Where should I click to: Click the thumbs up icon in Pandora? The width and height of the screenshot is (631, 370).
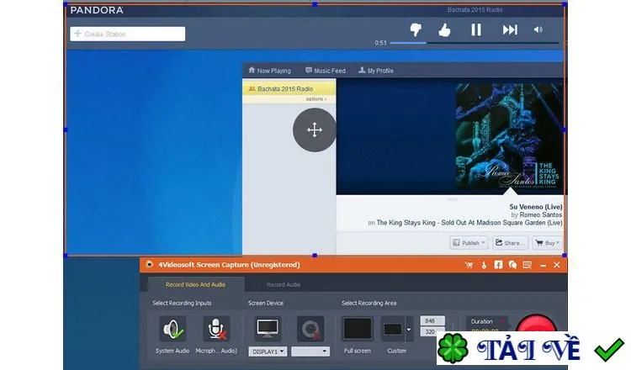click(444, 29)
